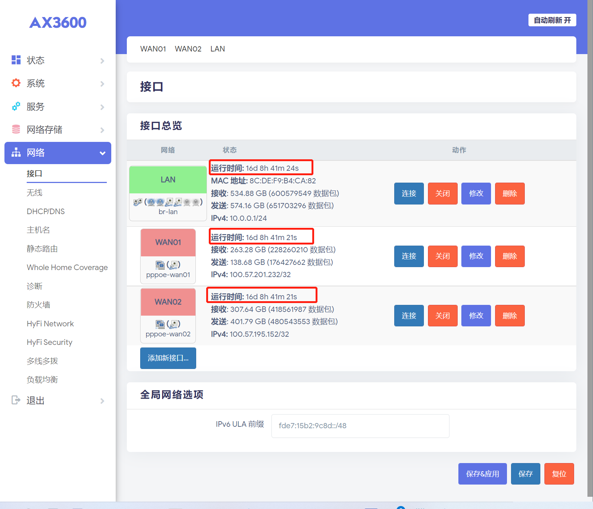Screen dimensions: 593x509
Task: Click the system gear icon in sidebar
Action: [x=16, y=83]
